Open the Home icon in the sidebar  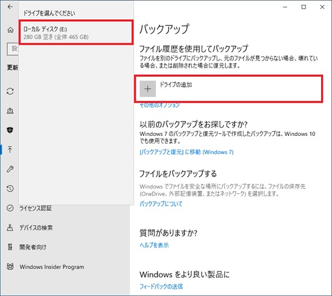click(x=10, y=30)
